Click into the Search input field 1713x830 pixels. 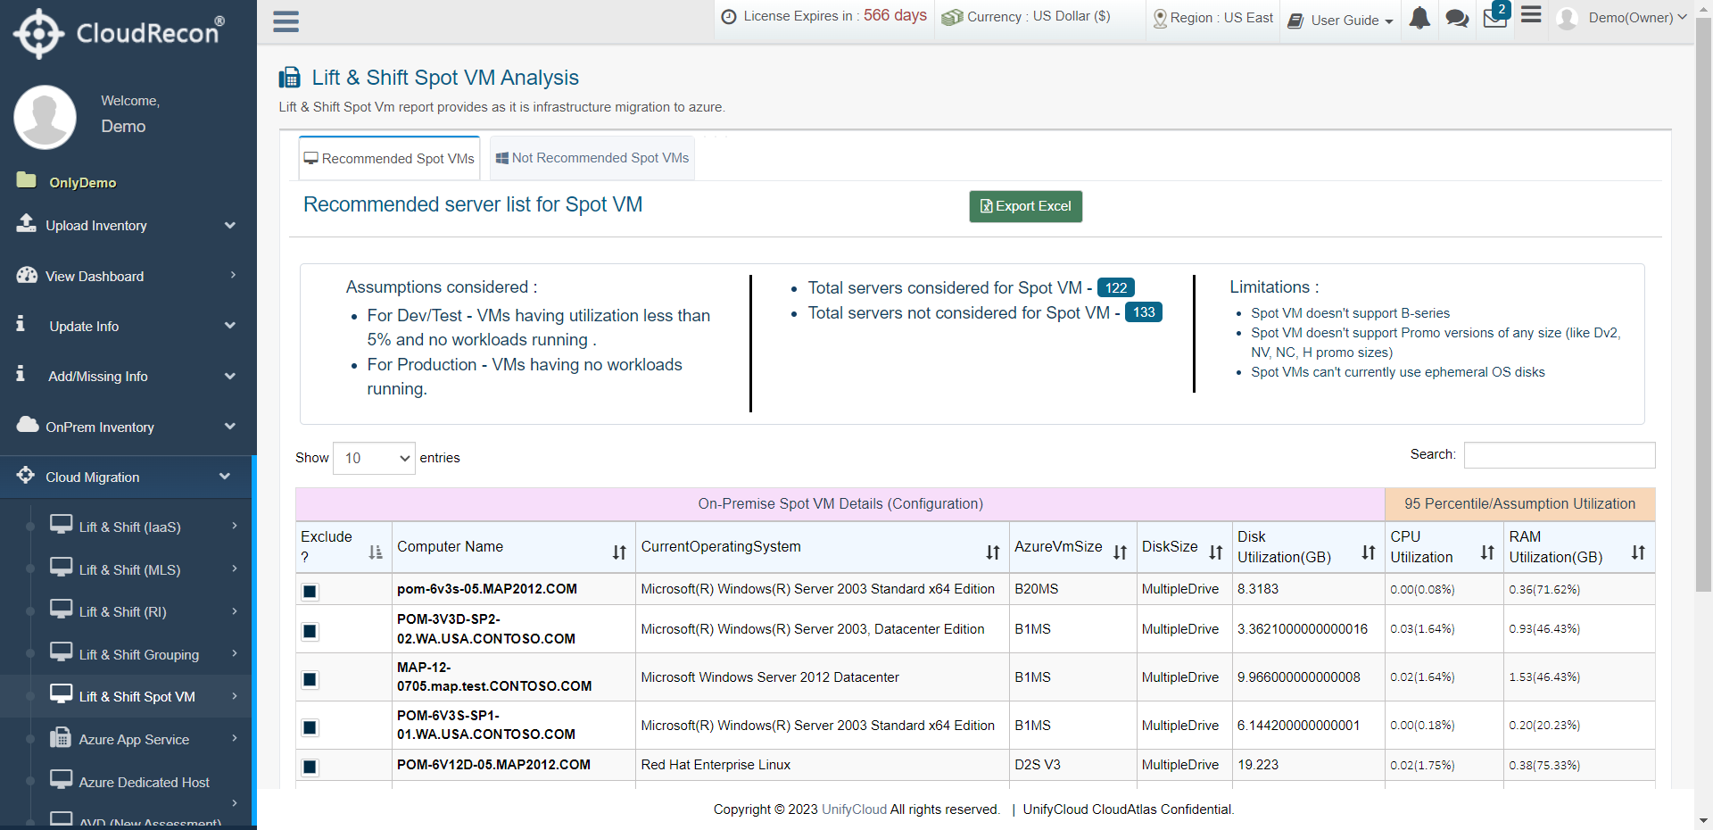(x=1559, y=455)
